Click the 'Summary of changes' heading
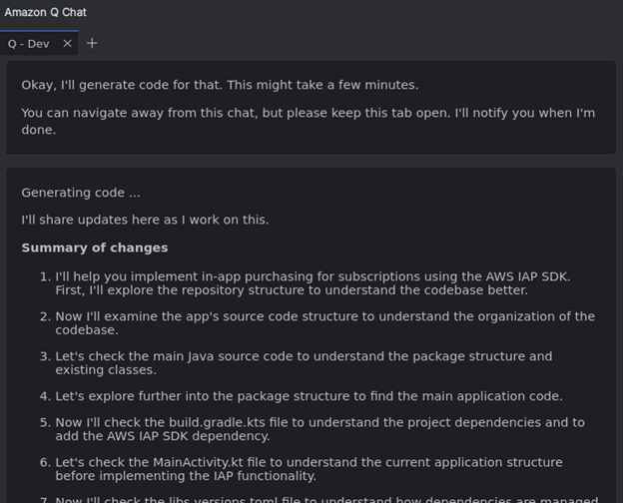 point(95,248)
